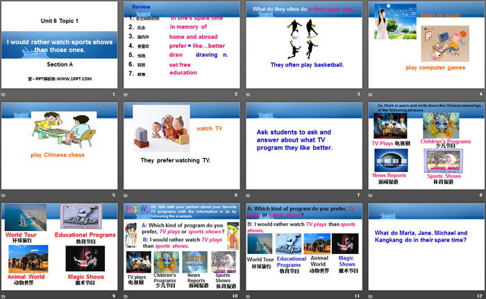Click slide number label 9
Viewport: 486px width, 299px height.
coord(114,296)
